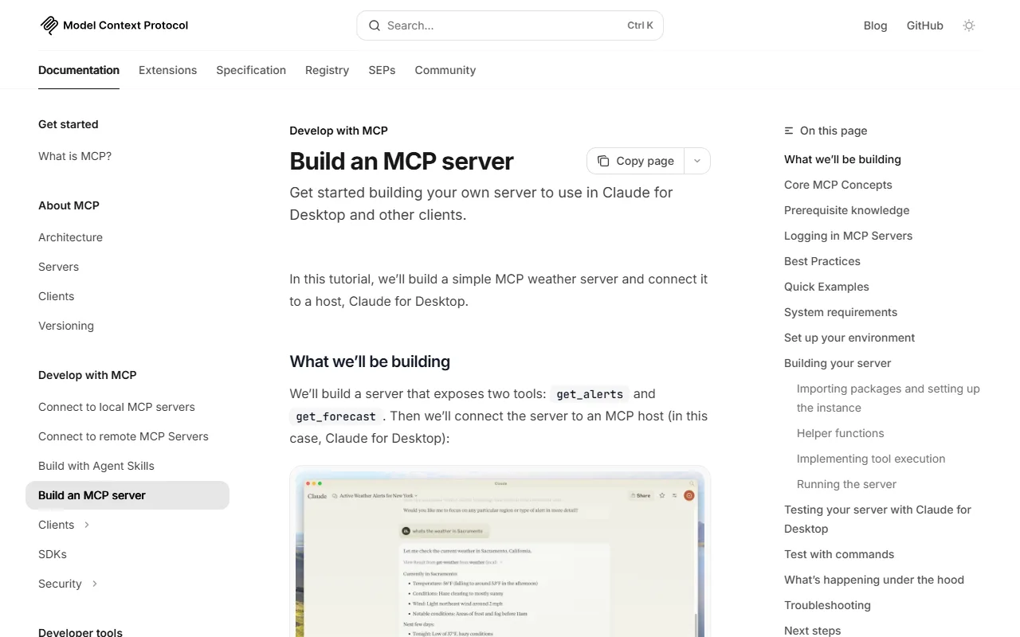Open the Copy page dropdown arrow
Image resolution: width=1020 pixels, height=637 pixels.
click(697, 161)
